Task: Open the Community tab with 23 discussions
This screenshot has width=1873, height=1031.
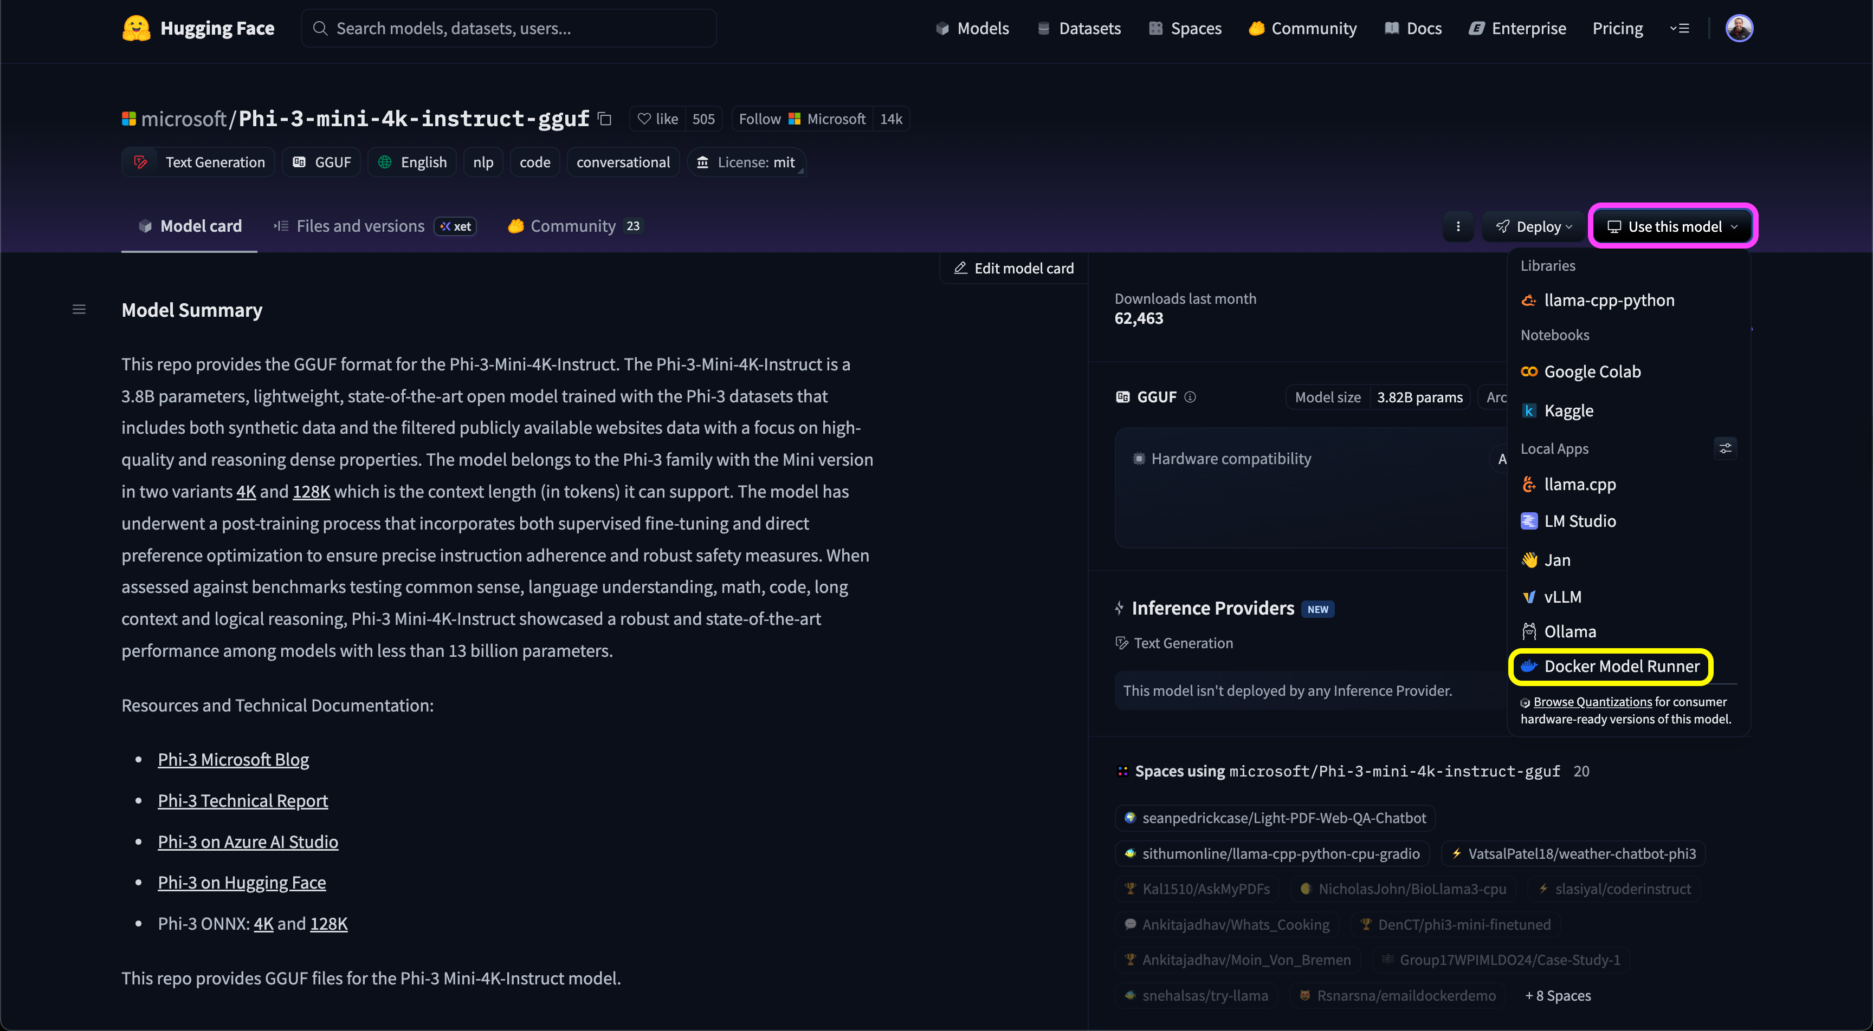Action: (574, 226)
